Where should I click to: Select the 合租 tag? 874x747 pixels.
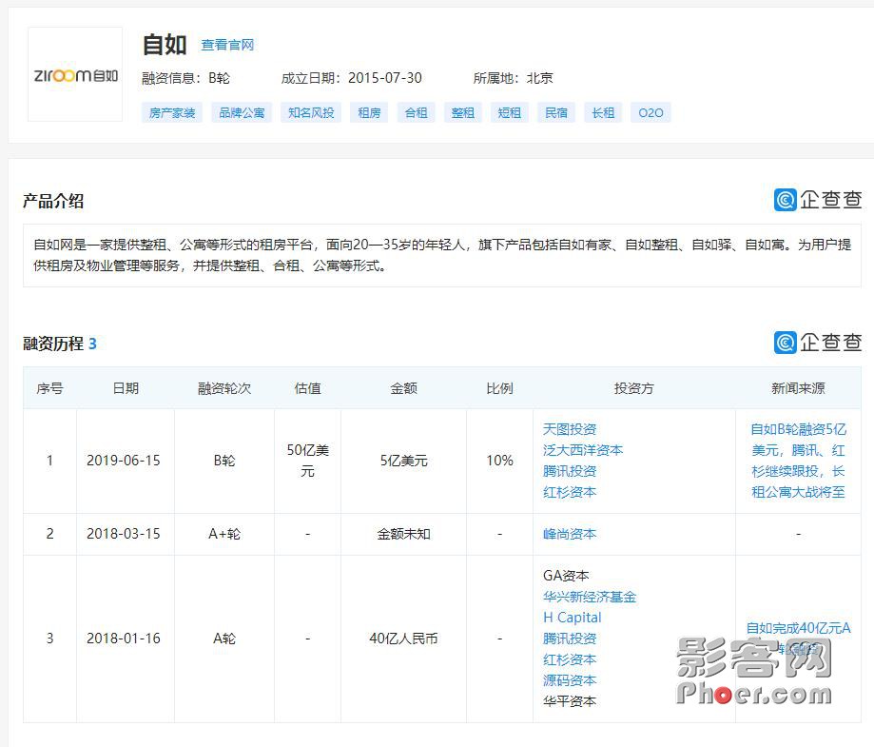[416, 112]
